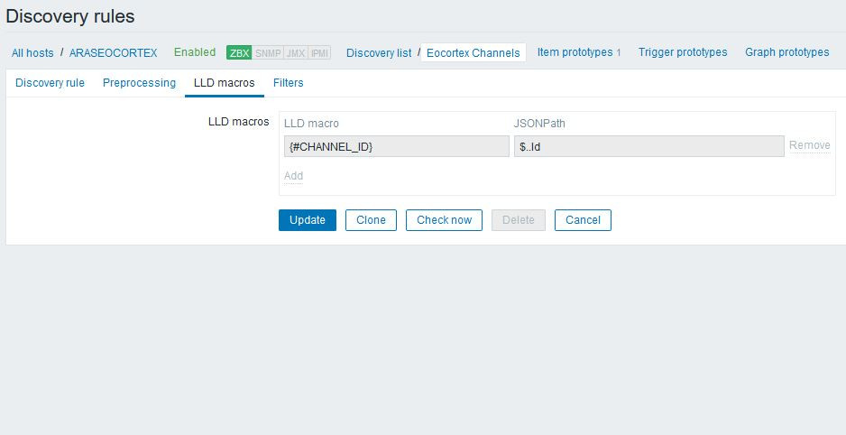Click the IPMI availability badge

(319, 53)
